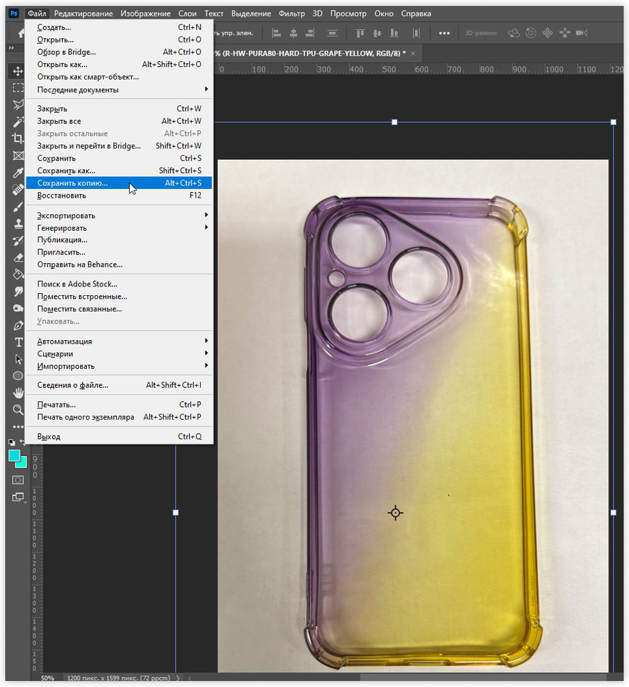
Task: Select the Crop tool
Action: click(18, 139)
